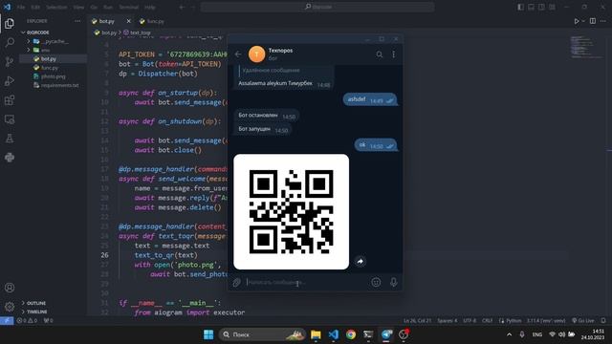Screen dimensions: 612x344
Task: Open the Edit menu
Action: (x=35, y=7)
